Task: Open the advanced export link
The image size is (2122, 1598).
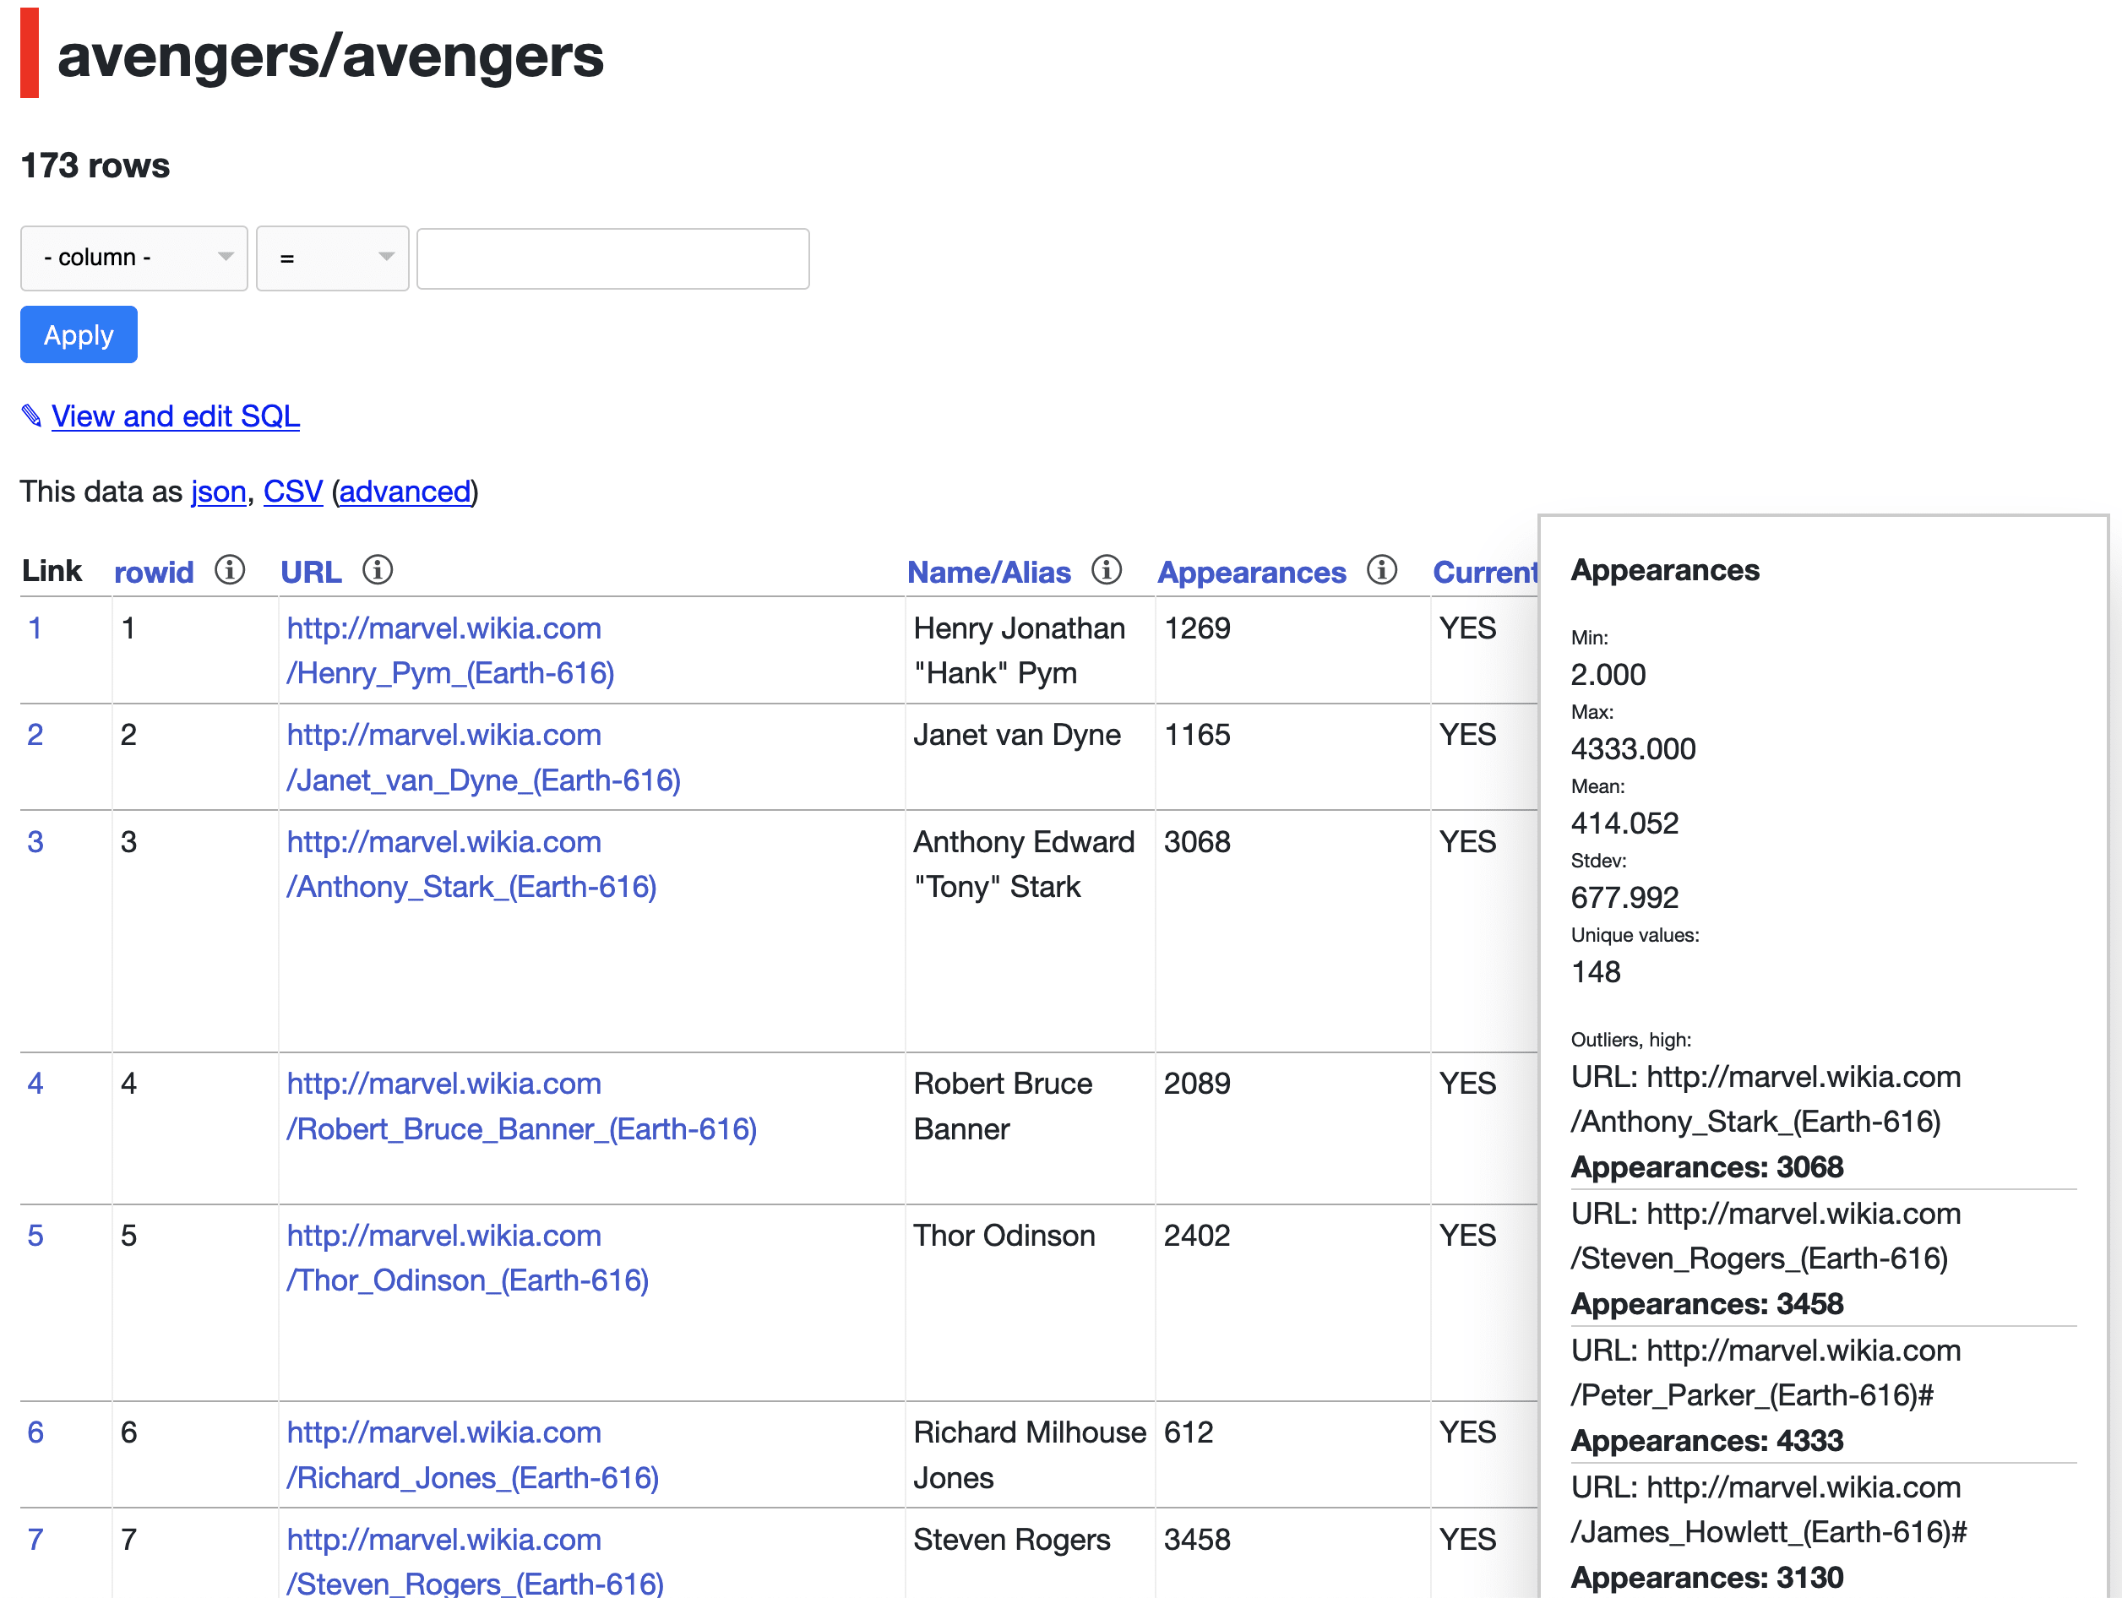Action: point(405,491)
